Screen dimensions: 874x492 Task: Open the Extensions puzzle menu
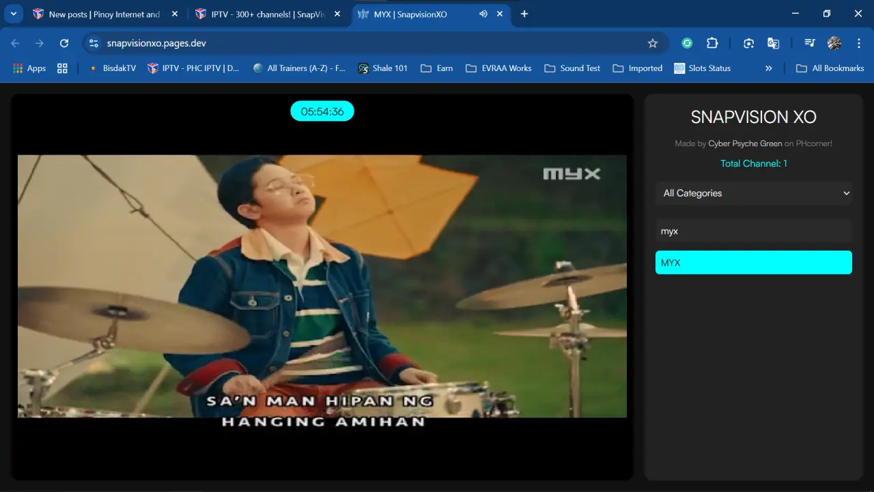coord(712,43)
